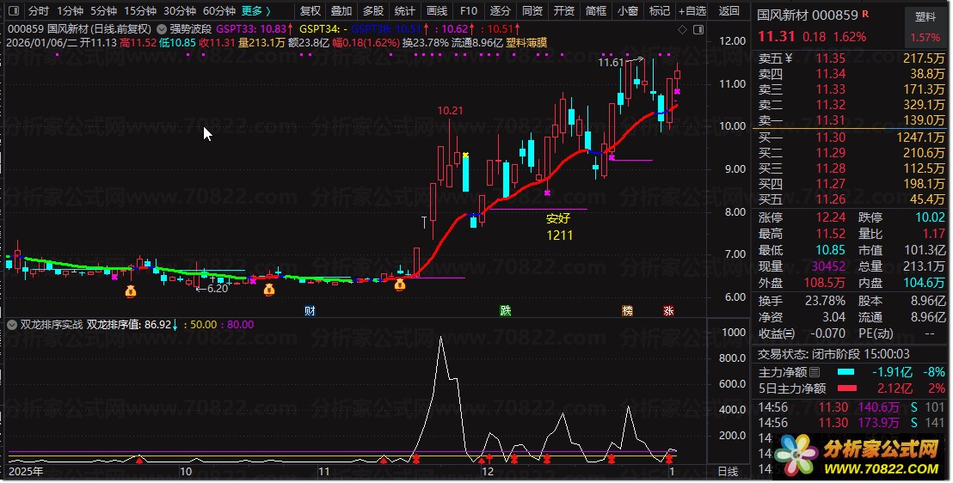Screen dimensions: 953x483
Task: Select the 5分钟 period tab
Action: point(102,11)
